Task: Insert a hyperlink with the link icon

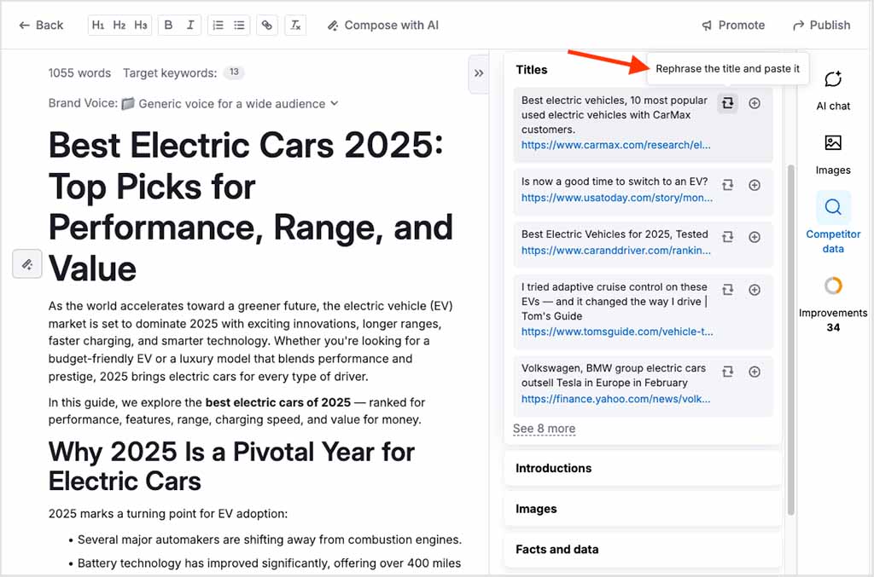Action: pyautogui.click(x=267, y=25)
